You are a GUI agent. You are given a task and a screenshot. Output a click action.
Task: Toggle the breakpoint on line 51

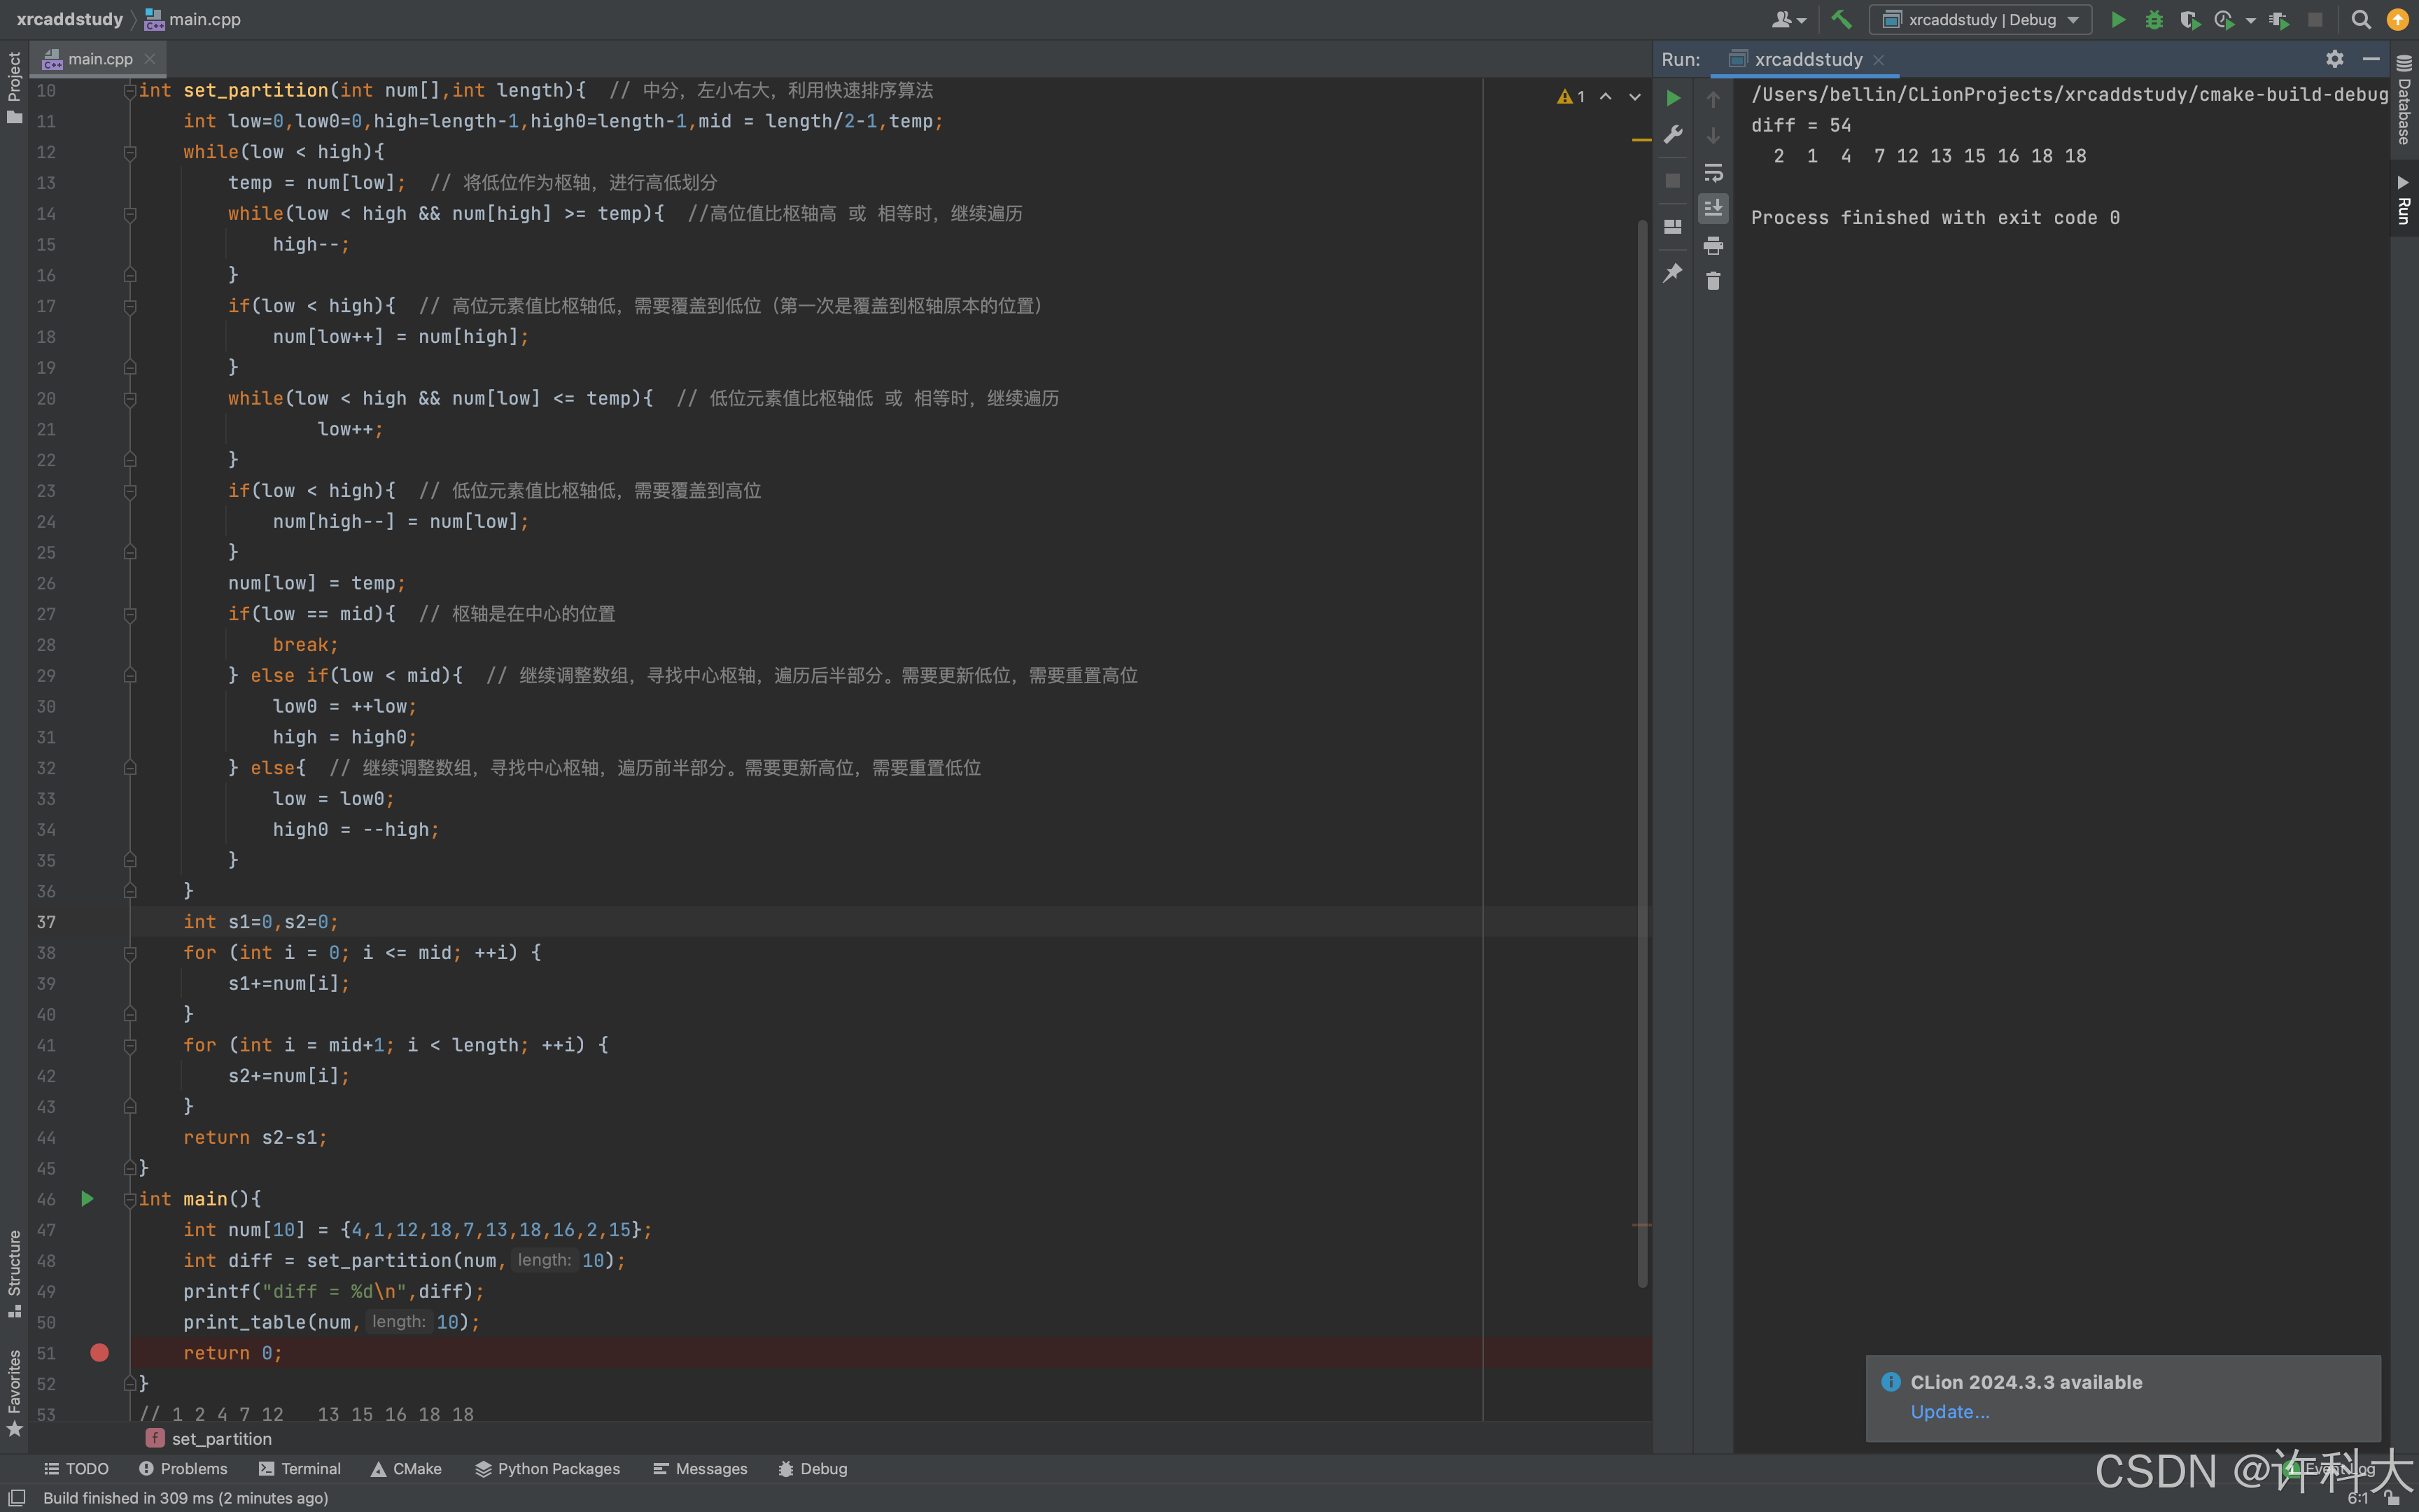coord(99,1352)
